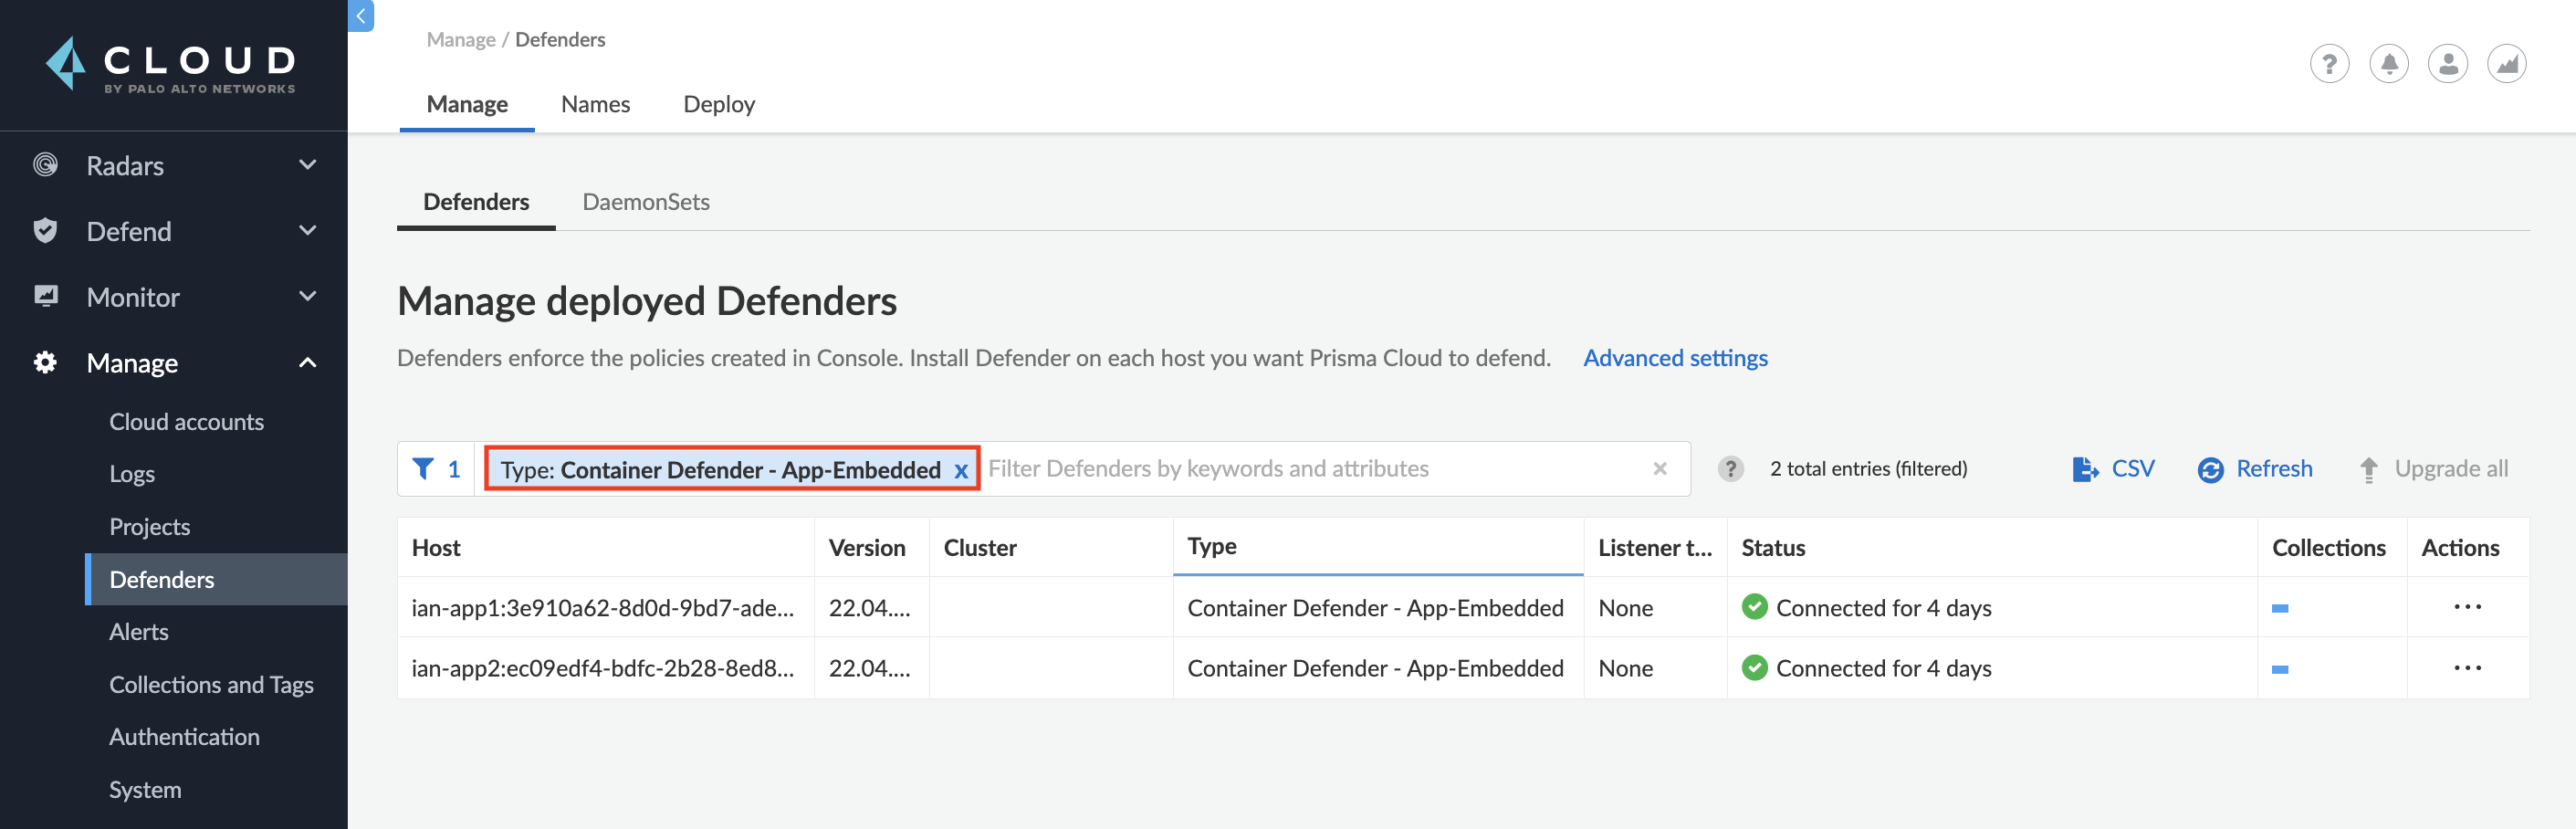Click the Defend shield icon
The height and width of the screenshot is (829, 2576).
45,231
